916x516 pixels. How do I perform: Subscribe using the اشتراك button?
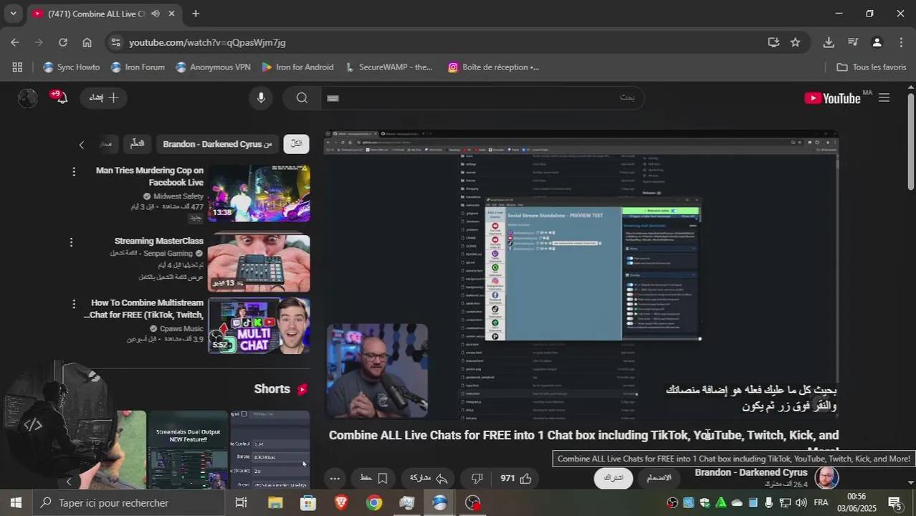(613, 478)
